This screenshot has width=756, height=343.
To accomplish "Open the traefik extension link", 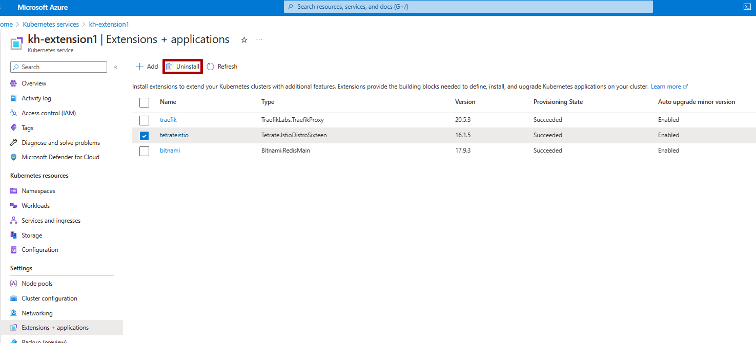I will (168, 120).
